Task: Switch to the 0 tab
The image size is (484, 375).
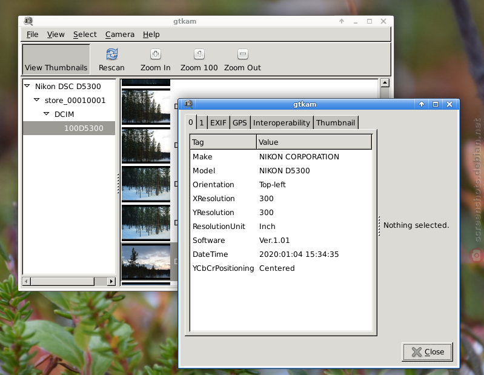Action: (191, 122)
